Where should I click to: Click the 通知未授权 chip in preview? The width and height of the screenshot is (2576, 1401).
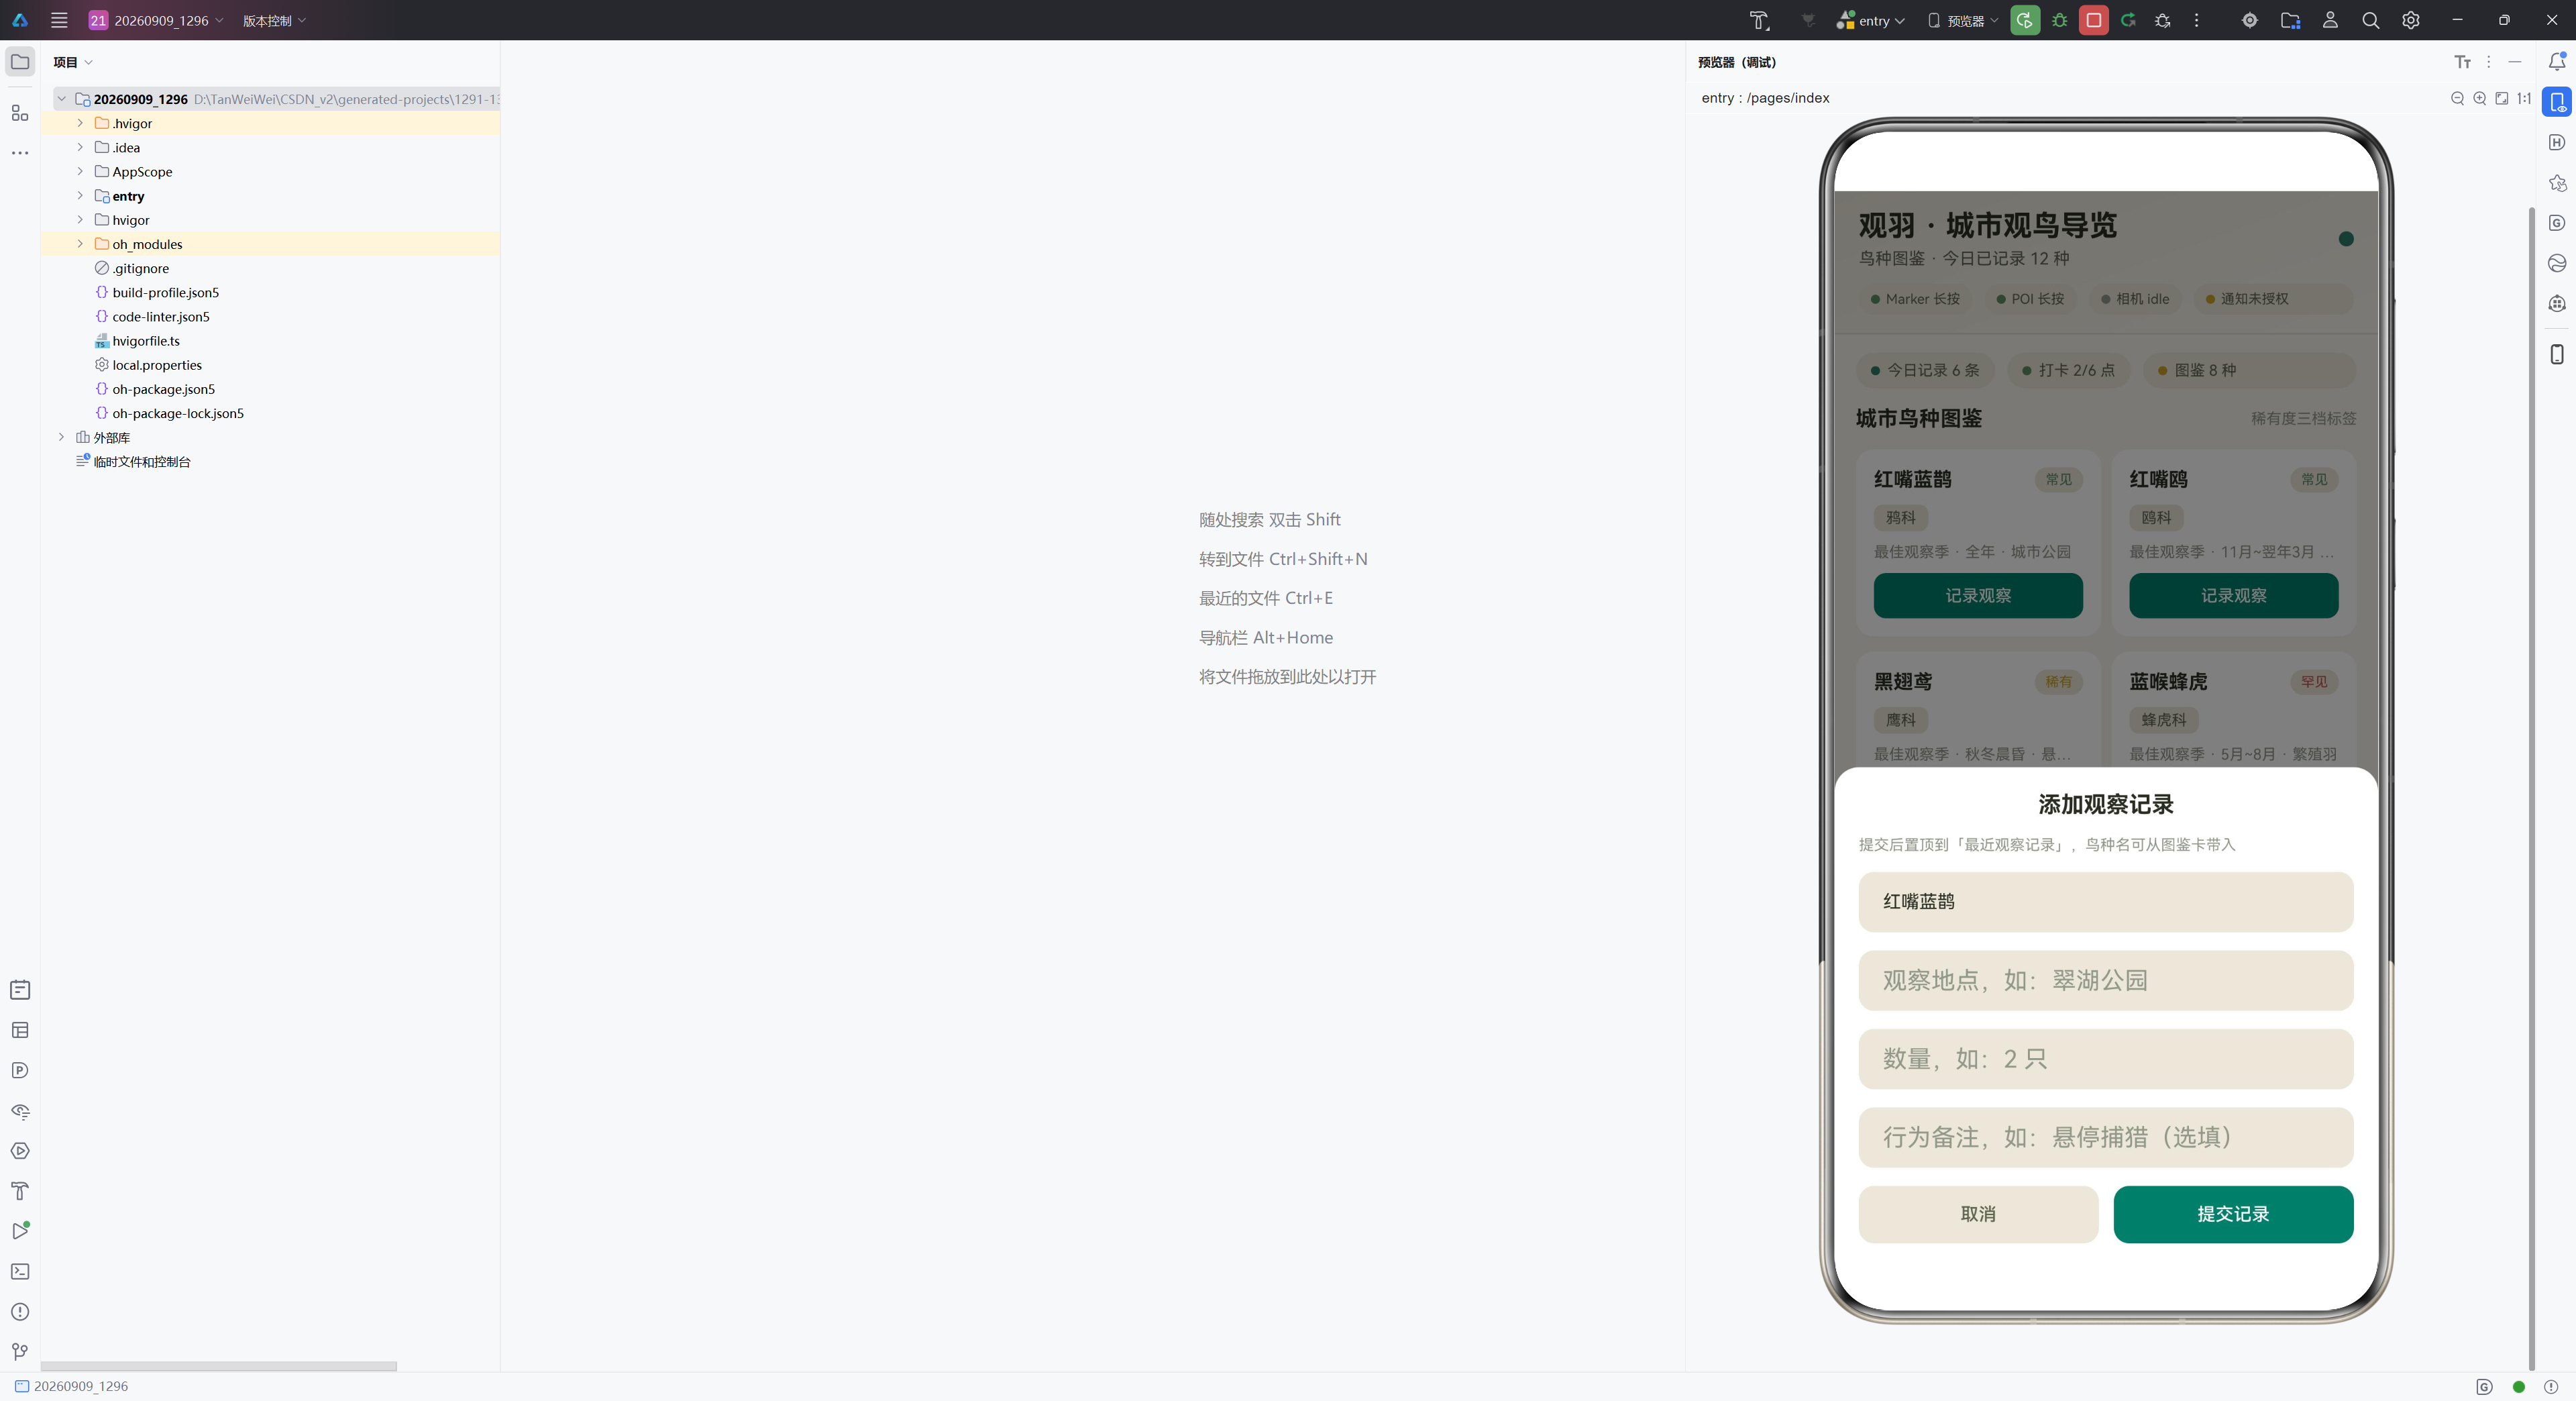point(2273,299)
